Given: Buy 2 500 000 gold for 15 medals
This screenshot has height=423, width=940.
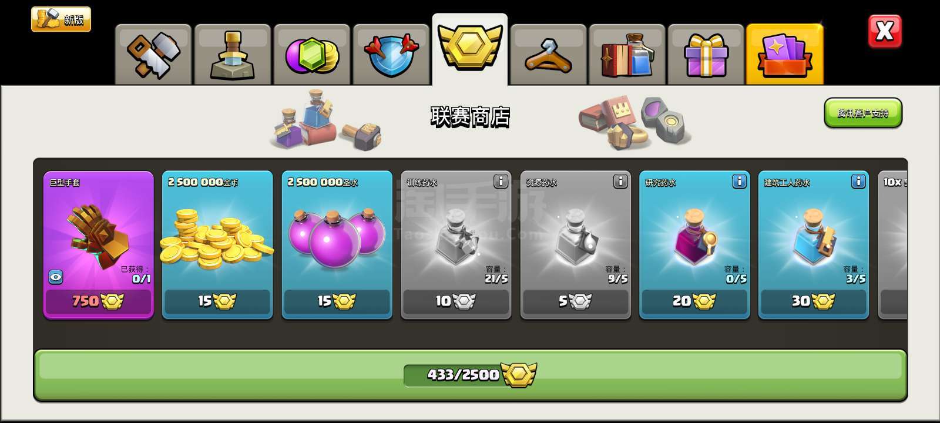Looking at the screenshot, I should [217, 301].
